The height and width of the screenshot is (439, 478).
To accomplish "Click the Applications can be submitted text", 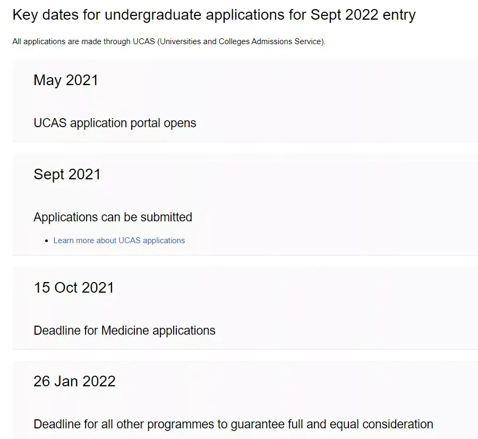I will pyautogui.click(x=113, y=217).
